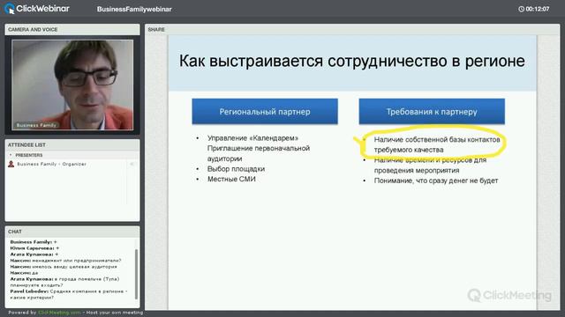This screenshot has height=317, width=565.
Task: Click the faint icon right of Business Family - Organizer
Action: (x=132, y=164)
